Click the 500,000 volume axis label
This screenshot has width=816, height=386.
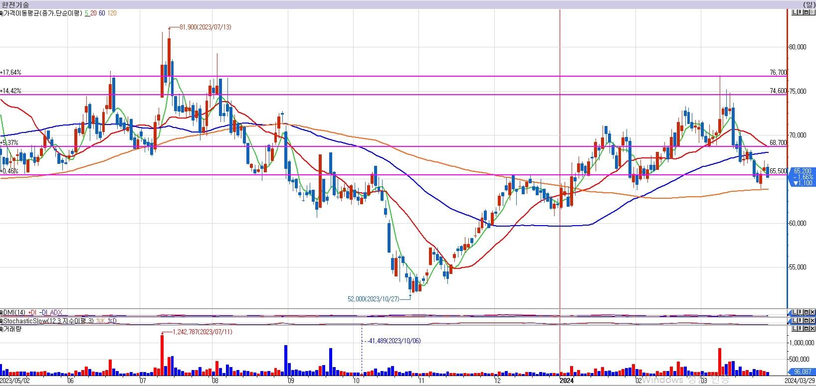798,359
